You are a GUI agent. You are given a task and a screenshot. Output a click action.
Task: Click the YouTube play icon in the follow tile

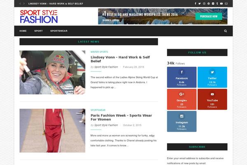tap(212, 94)
